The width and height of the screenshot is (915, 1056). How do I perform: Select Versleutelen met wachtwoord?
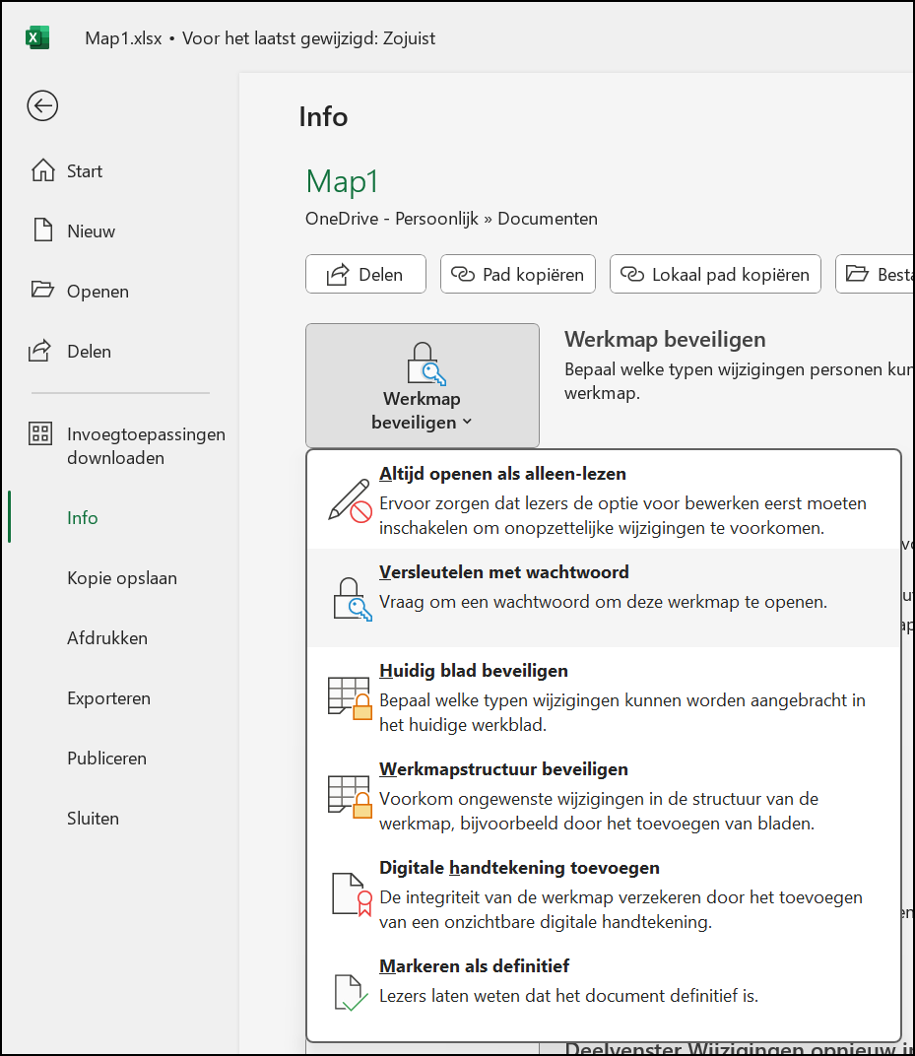604,598
